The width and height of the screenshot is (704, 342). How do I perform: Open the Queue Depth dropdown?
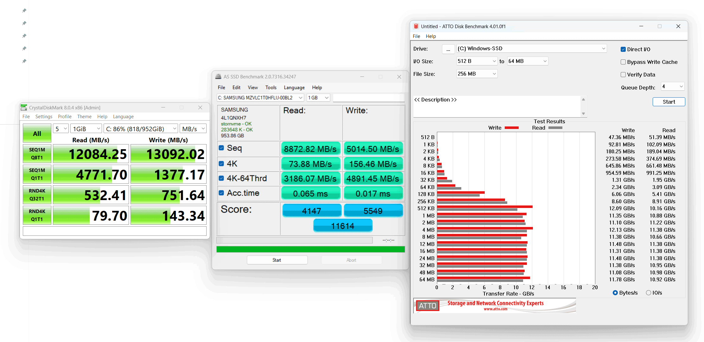pos(673,86)
